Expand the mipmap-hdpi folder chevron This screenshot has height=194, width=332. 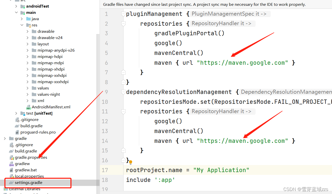pos(27,56)
